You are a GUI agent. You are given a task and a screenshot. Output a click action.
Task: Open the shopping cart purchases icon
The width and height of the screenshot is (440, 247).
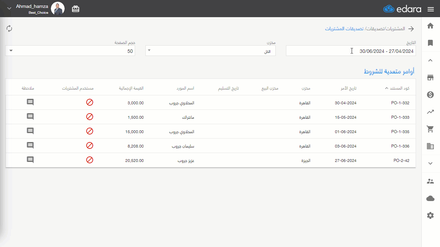coord(430,129)
